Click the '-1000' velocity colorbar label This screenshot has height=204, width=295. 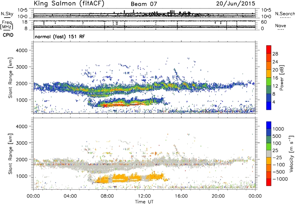coord(280,179)
